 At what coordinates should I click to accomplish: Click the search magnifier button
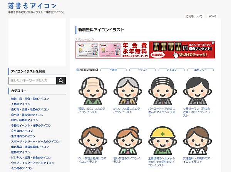[61, 81]
